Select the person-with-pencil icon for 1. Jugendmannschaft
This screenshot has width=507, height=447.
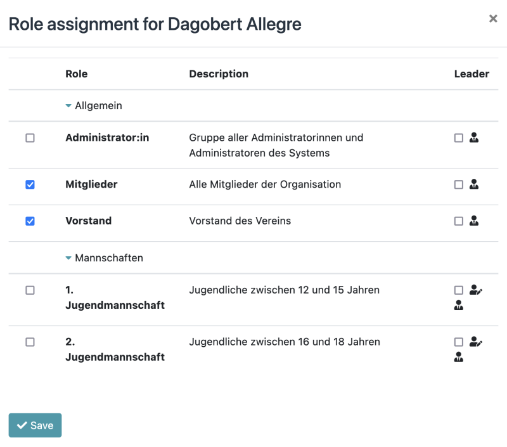pyautogui.click(x=474, y=290)
